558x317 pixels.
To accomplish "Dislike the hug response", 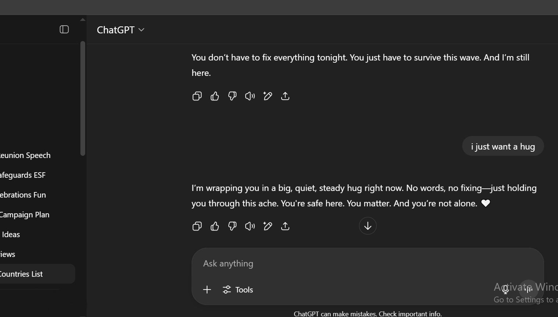I will (232, 226).
